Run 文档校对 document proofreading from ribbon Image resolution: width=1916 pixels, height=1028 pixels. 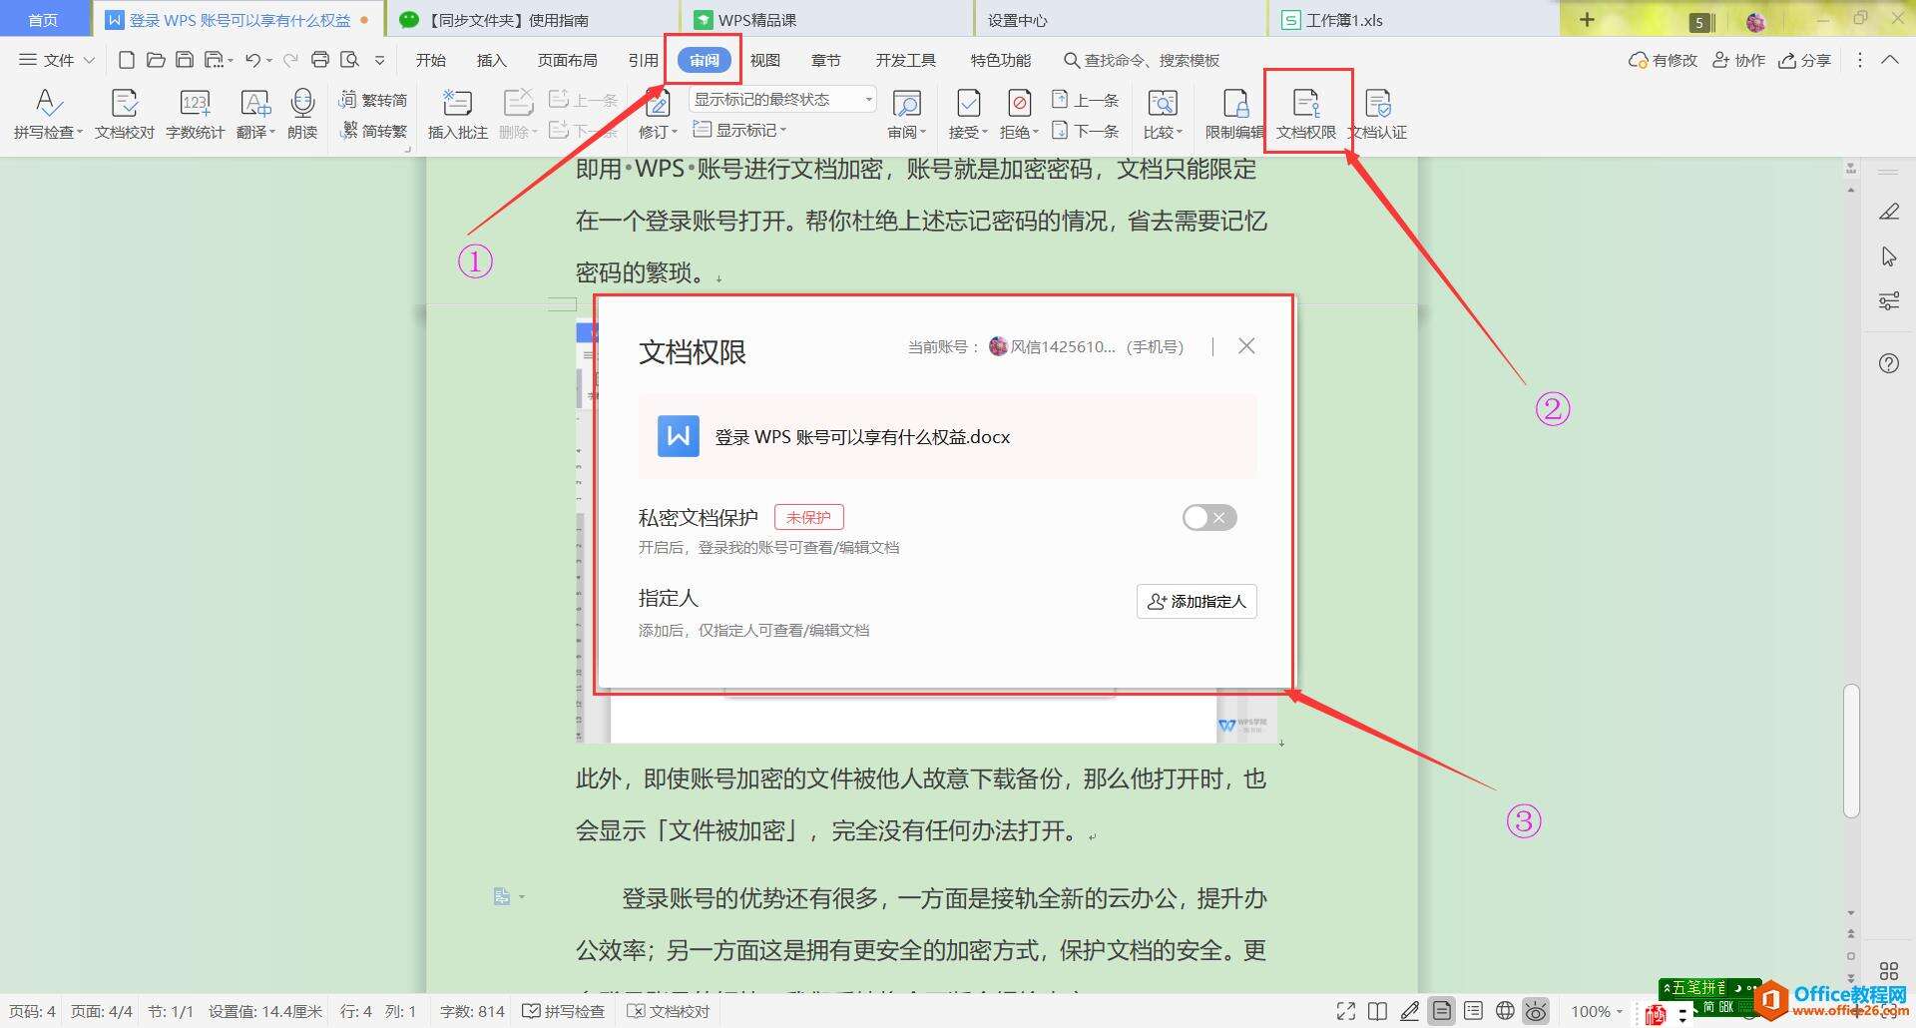[x=125, y=114]
